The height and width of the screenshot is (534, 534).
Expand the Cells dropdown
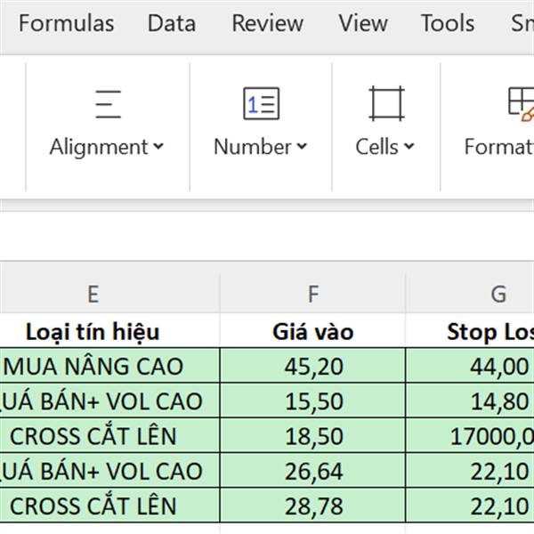[x=384, y=147]
